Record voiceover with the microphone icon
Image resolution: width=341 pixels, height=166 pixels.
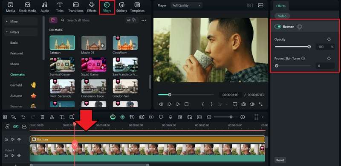(170, 117)
